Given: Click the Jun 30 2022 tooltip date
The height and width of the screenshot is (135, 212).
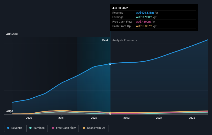Looking at the screenshot, I should [x=120, y=8].
